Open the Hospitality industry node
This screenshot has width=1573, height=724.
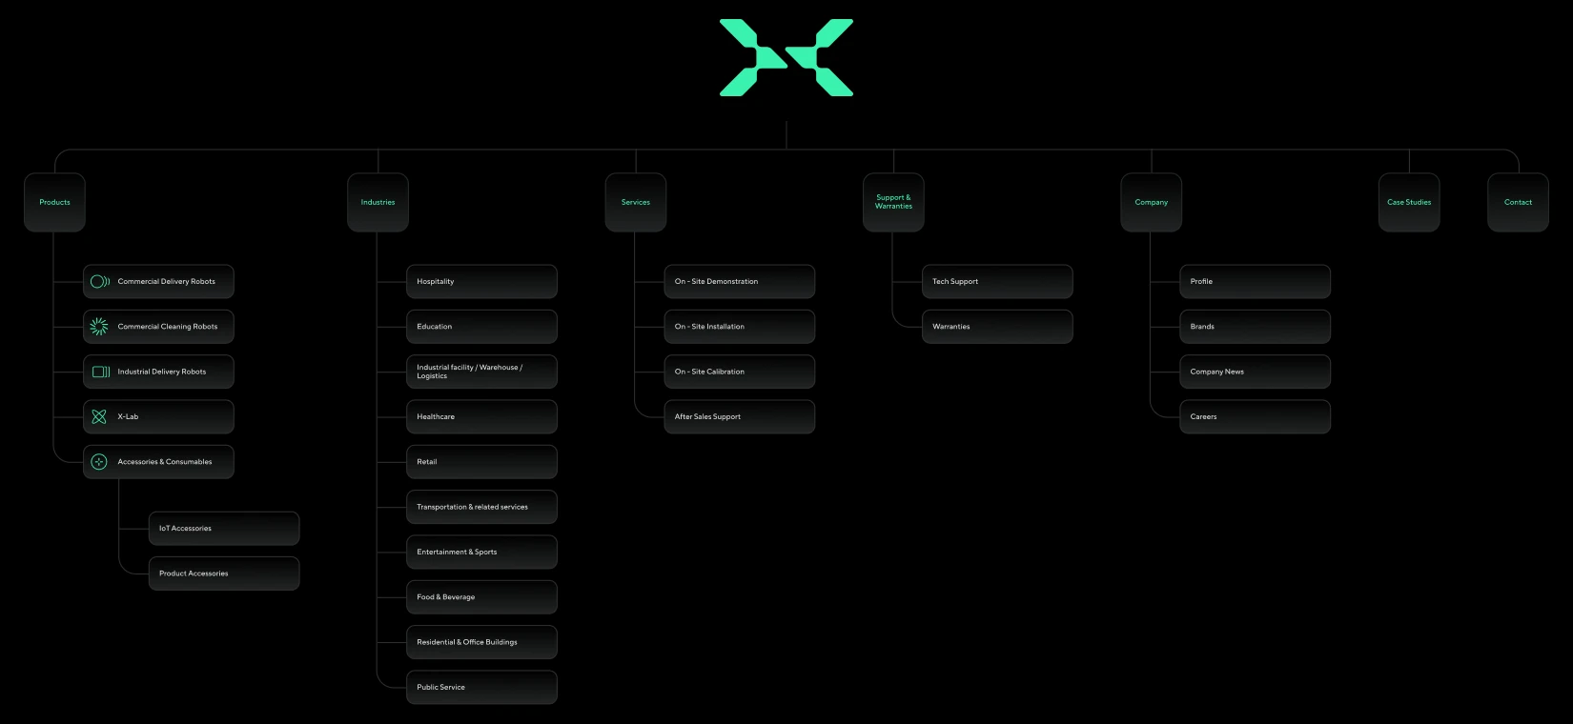click(x=481, y=282)
